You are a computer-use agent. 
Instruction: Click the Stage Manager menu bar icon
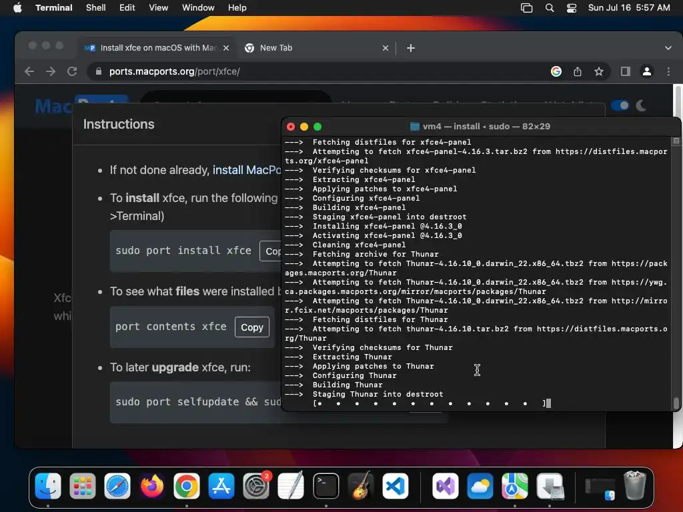click(527, 8)
